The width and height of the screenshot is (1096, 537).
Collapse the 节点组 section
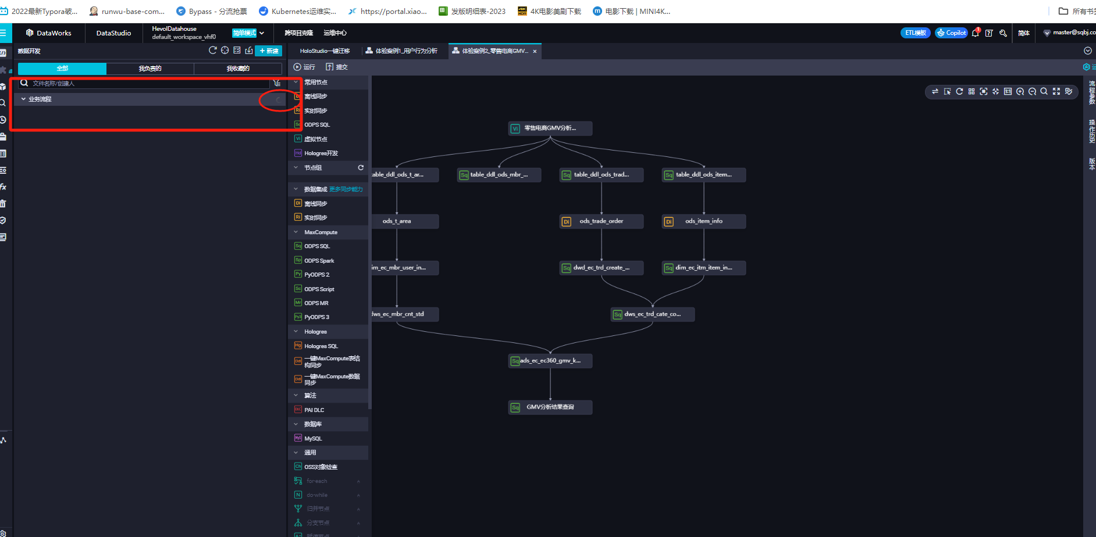296,167
